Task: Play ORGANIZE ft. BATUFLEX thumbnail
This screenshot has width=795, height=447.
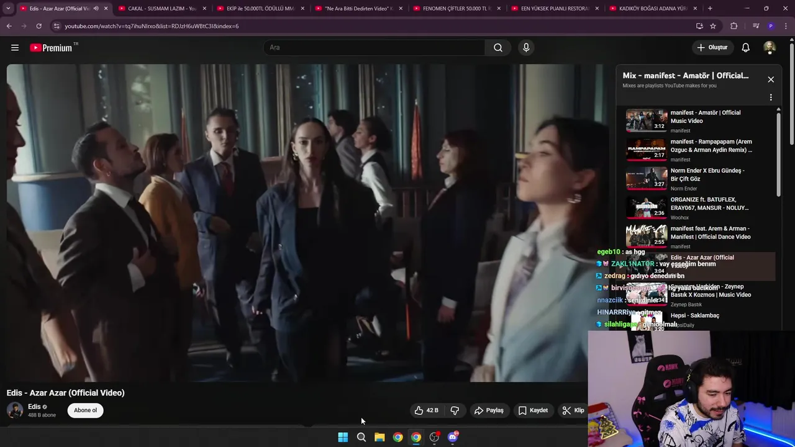Action: tap(646, 207)
